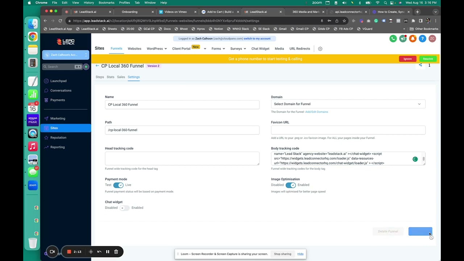Stop the Loom recording red button
464x261 pixels.
(x=69, y=252)
